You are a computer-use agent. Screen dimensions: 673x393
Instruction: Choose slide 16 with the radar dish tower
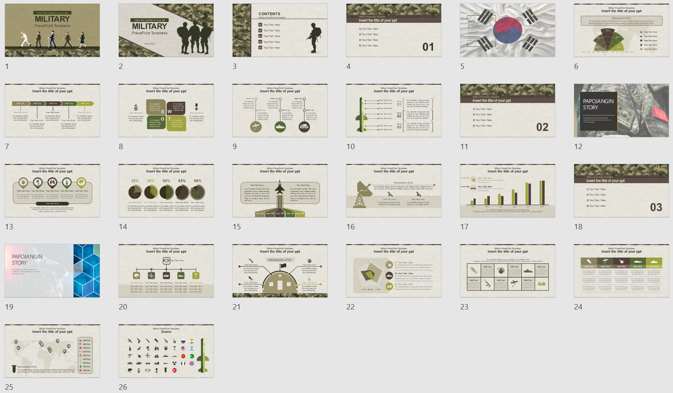point(394,191)
